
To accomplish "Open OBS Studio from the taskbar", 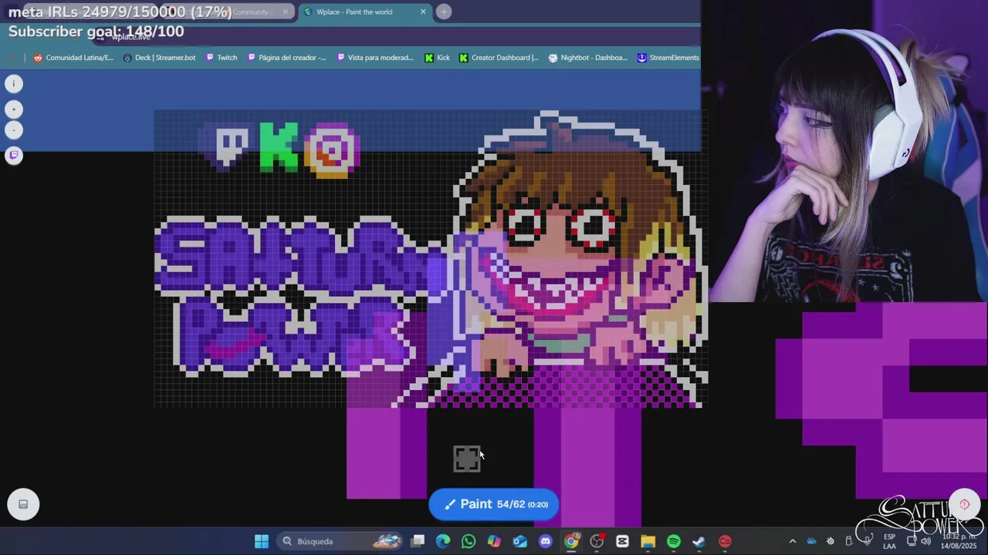I will pyautogui.click(x=597, y=541).
